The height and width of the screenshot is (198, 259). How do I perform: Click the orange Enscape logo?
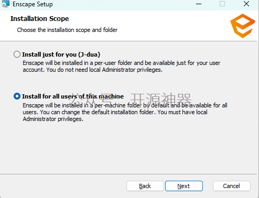point(243,26)
